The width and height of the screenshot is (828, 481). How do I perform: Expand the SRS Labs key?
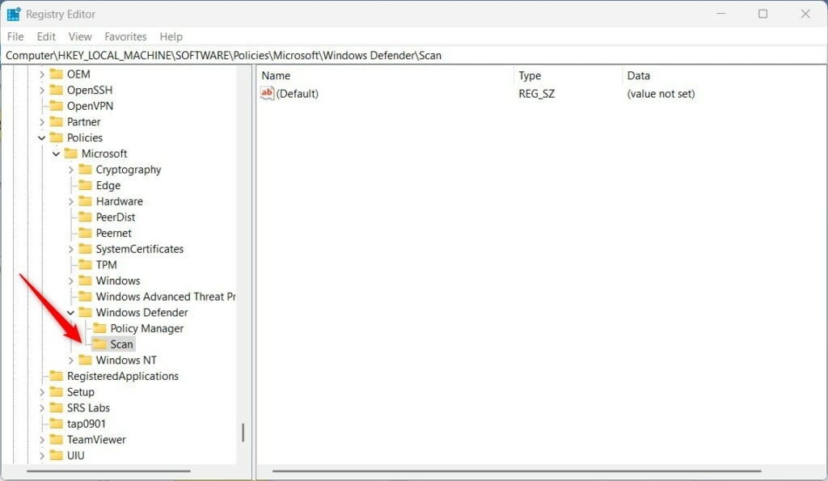(42, 407)
